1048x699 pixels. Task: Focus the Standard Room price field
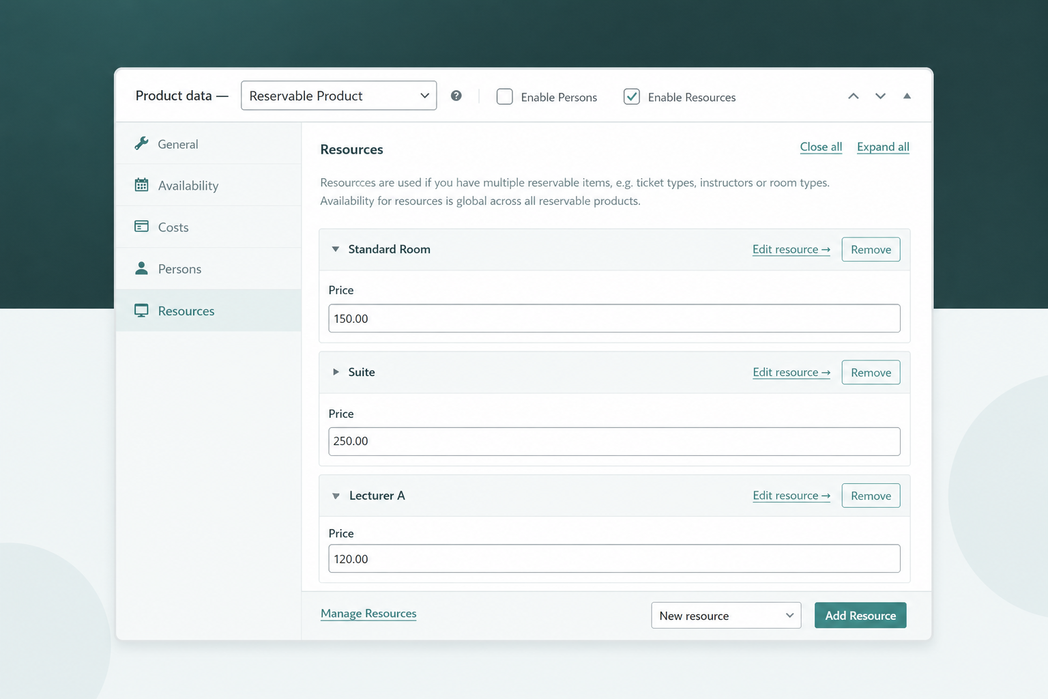point(614,318)
